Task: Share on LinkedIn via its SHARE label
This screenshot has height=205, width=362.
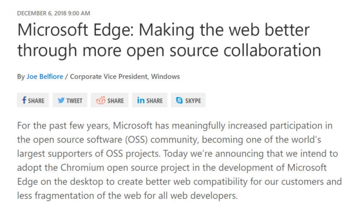Action: 154,101
